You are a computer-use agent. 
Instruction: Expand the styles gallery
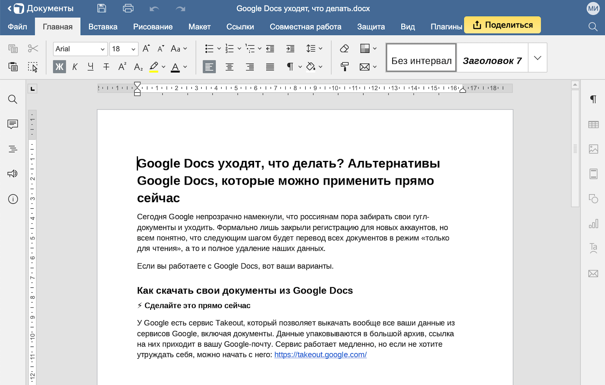(x=538, y=57)
